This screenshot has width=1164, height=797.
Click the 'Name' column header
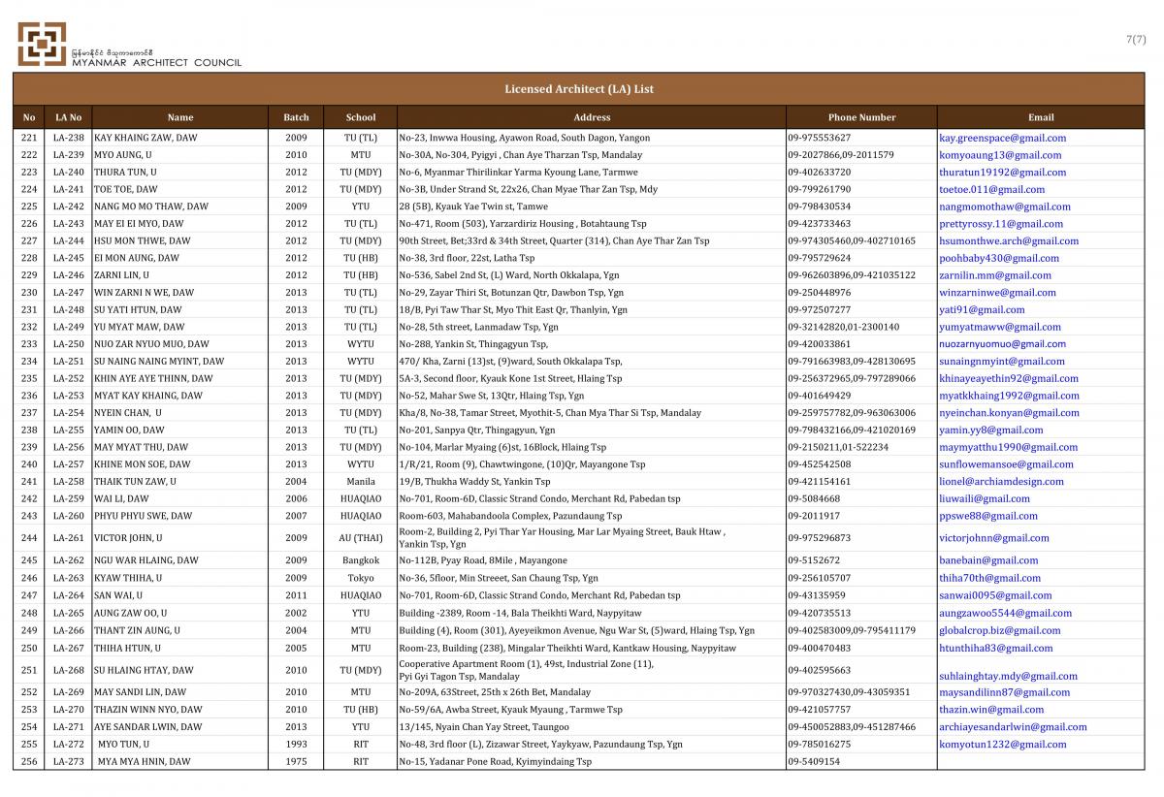coord(180,117)
